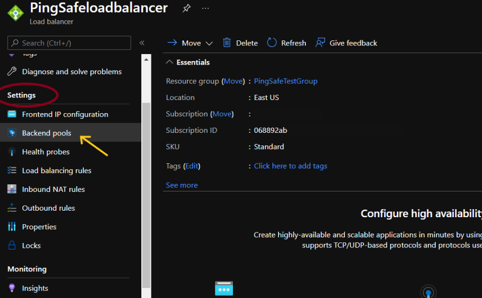Pin the PingSafeloadbalancer resource

pyautogui.click(x=186, y=9)
